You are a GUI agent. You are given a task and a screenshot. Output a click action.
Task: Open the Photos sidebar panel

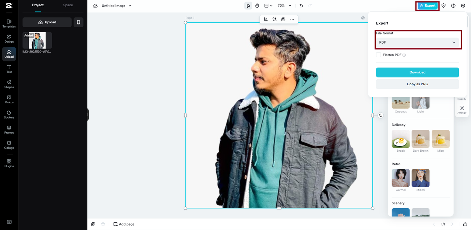pos(9,99)
